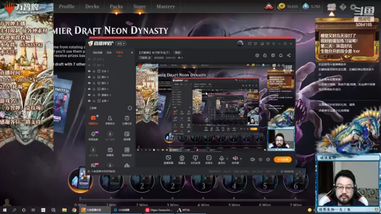Open the 弹幕助手 danmaku assistant tool
This screenshot has height=214, width=381.
tap(93, 120)
